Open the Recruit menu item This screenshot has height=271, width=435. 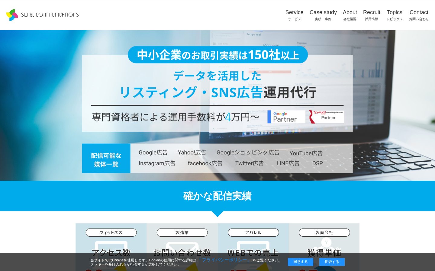[x=372, y=15]
